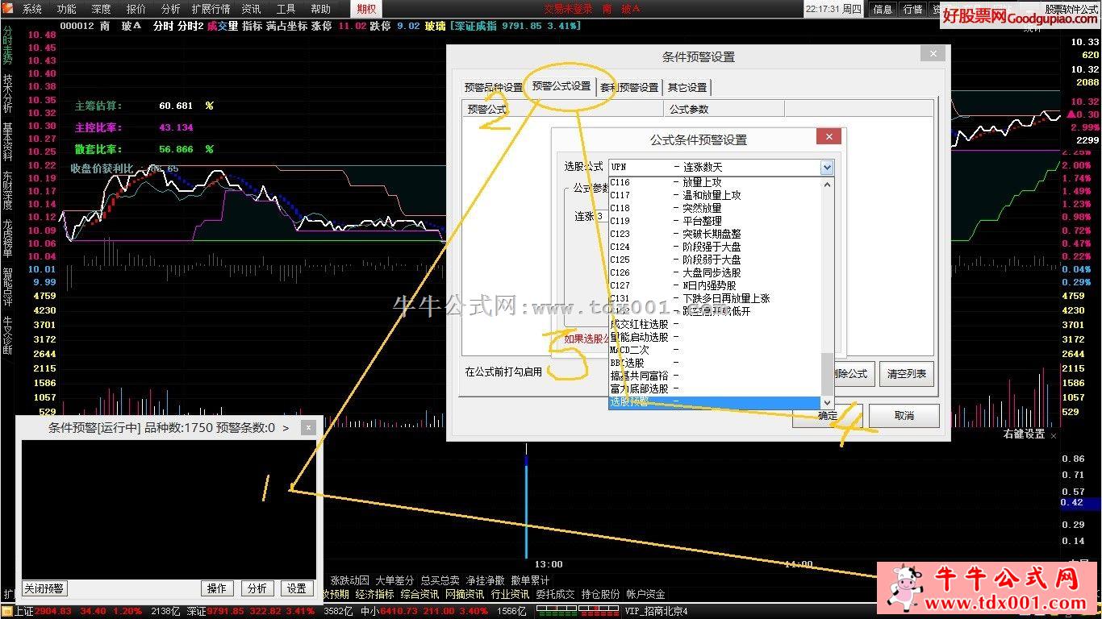Close the 条件预警设置 dialog

(933, 54)
